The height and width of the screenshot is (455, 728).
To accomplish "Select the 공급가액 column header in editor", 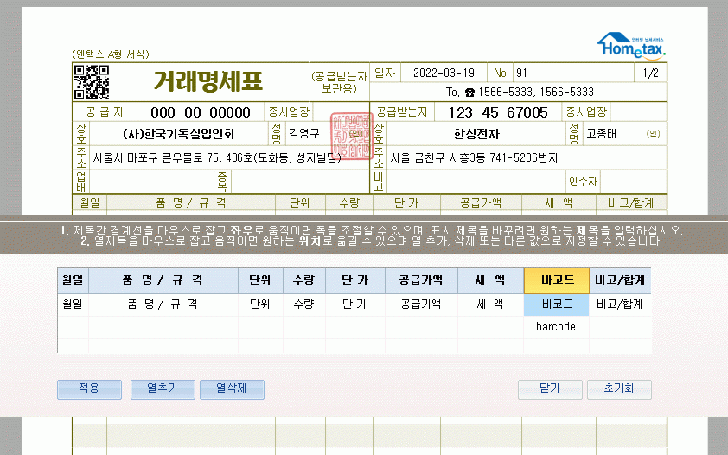I will coord(421,280).
